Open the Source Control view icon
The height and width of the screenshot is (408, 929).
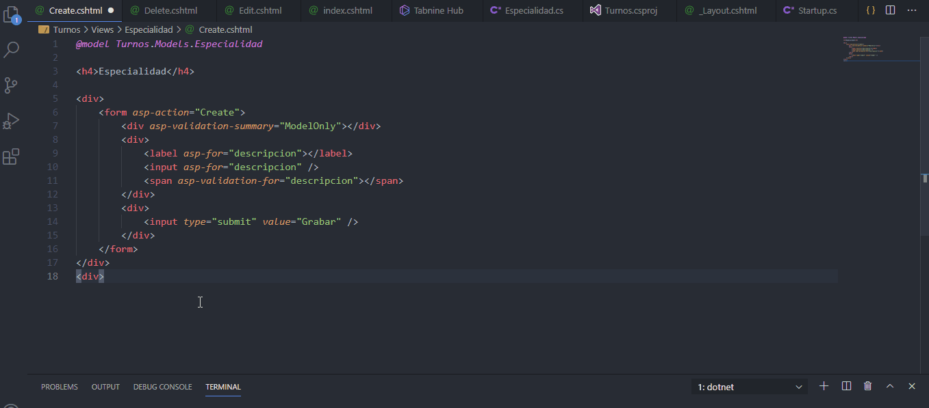pos(11,85)
